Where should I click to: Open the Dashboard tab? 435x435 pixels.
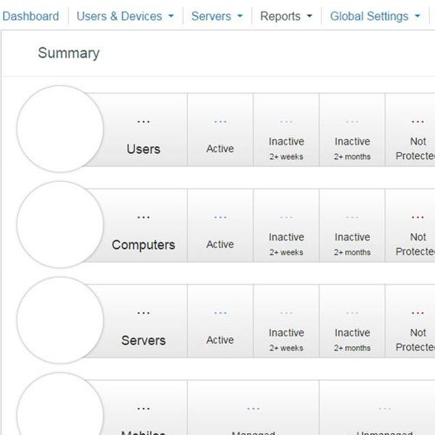[30, 16]
